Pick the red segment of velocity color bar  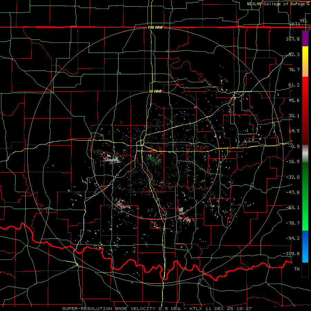click(305, 111)
